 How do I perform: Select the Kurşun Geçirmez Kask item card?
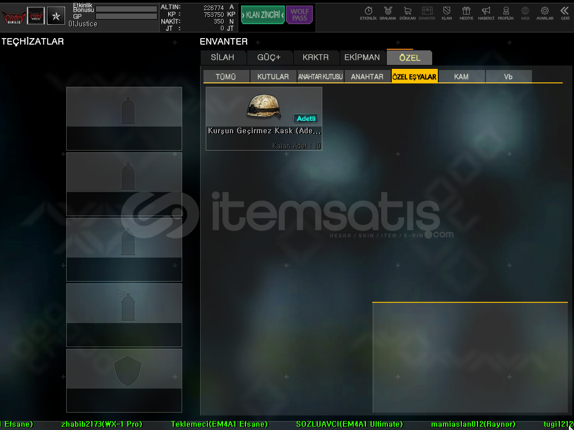264,119
